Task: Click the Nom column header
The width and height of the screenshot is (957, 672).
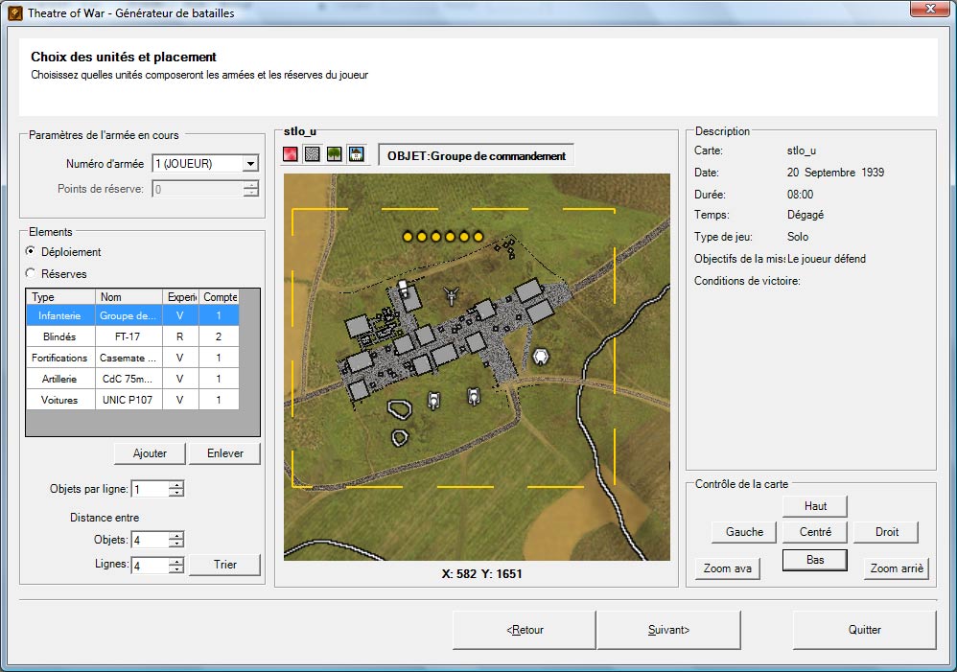Action: [129, 297]
